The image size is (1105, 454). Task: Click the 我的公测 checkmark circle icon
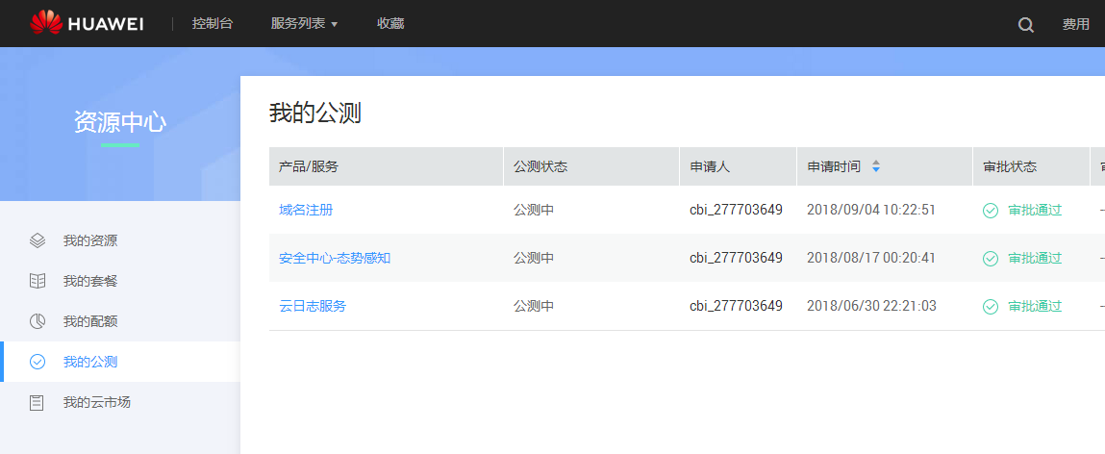tap(38, 362)
